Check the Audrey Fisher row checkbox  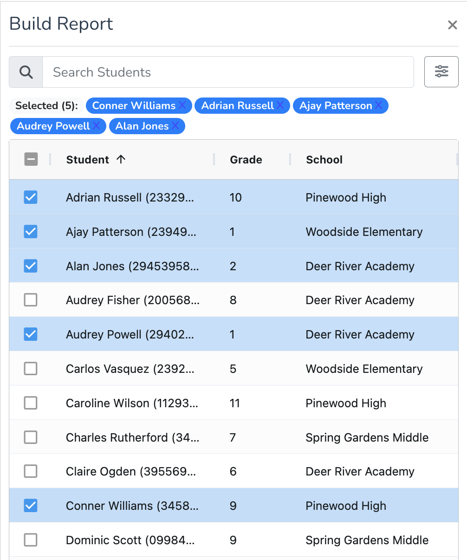point(31,300)
